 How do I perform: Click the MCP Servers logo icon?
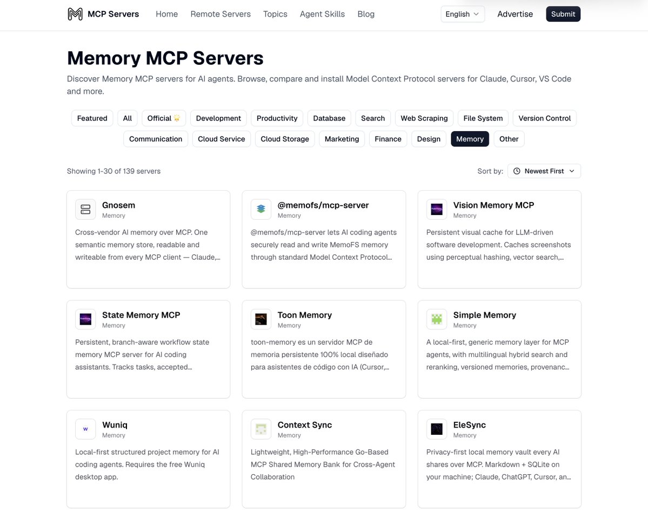pyautogui.click(x=75, y=14)
